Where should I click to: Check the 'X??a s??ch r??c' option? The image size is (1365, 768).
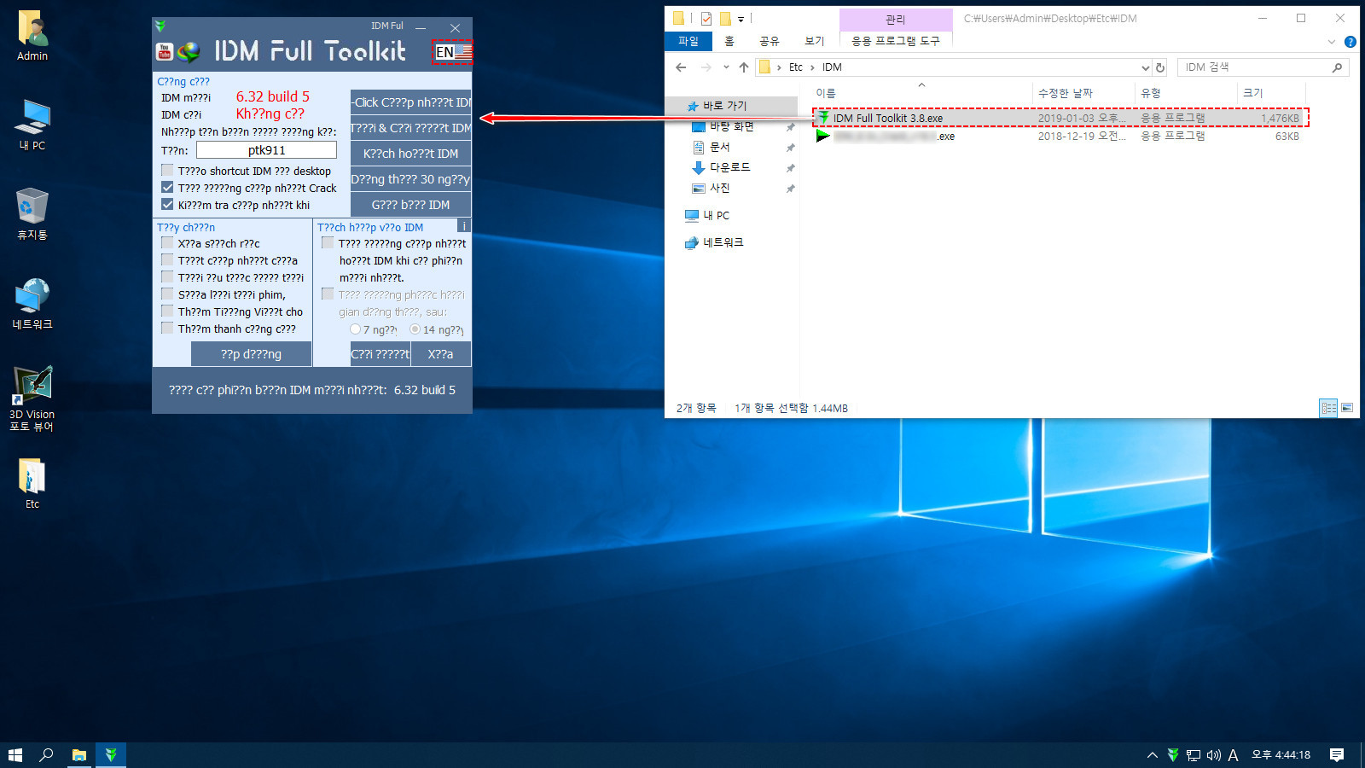click(167, 243)
